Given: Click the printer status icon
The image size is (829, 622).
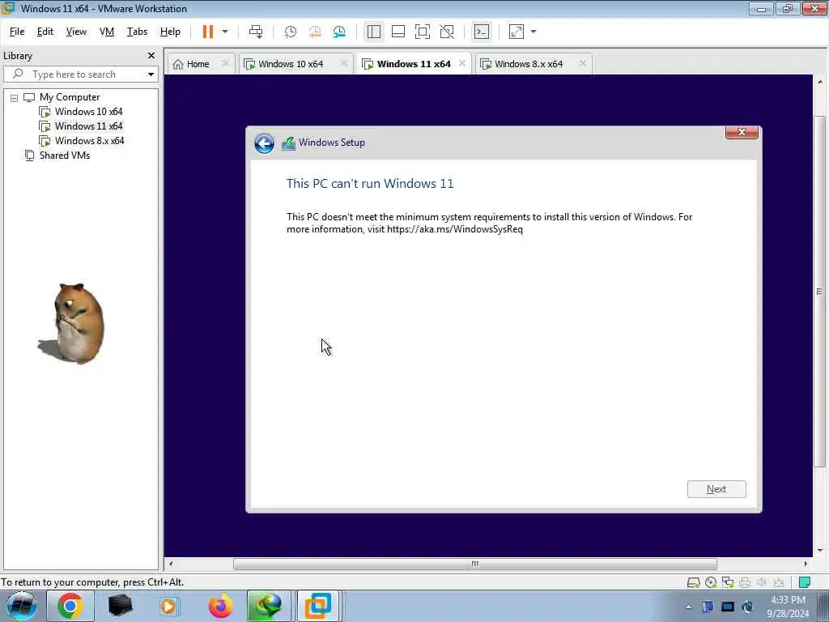Looking at the screenshot, I should click(745, 583).
